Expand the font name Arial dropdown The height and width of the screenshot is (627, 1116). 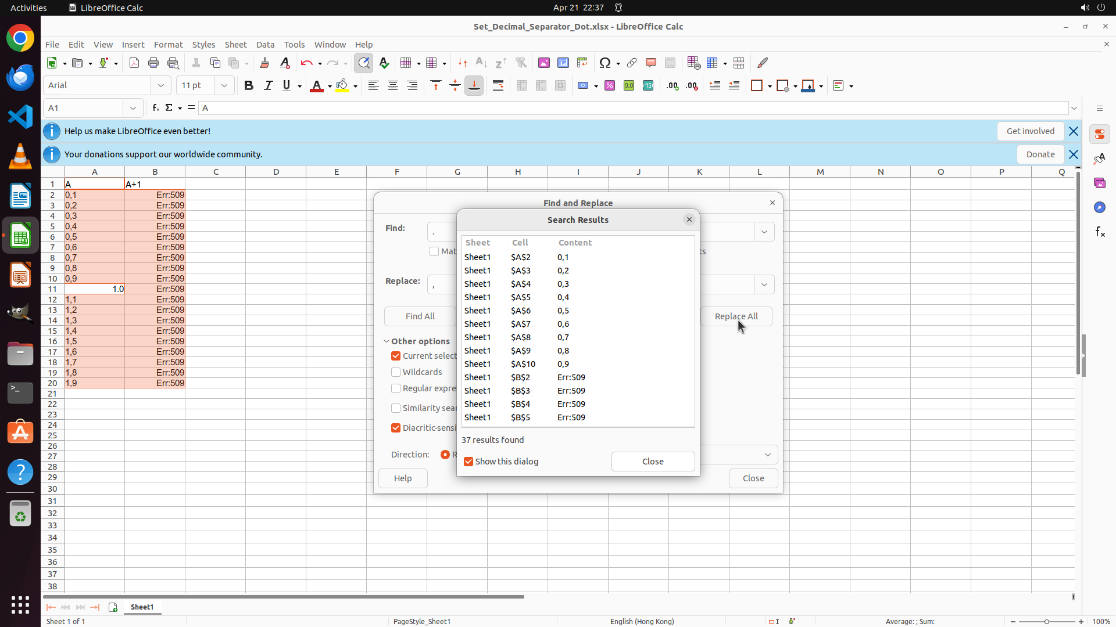(161, 86)
